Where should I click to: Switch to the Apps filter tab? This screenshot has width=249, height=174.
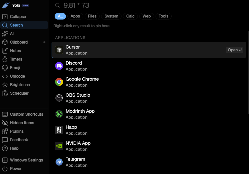point(75,16)
